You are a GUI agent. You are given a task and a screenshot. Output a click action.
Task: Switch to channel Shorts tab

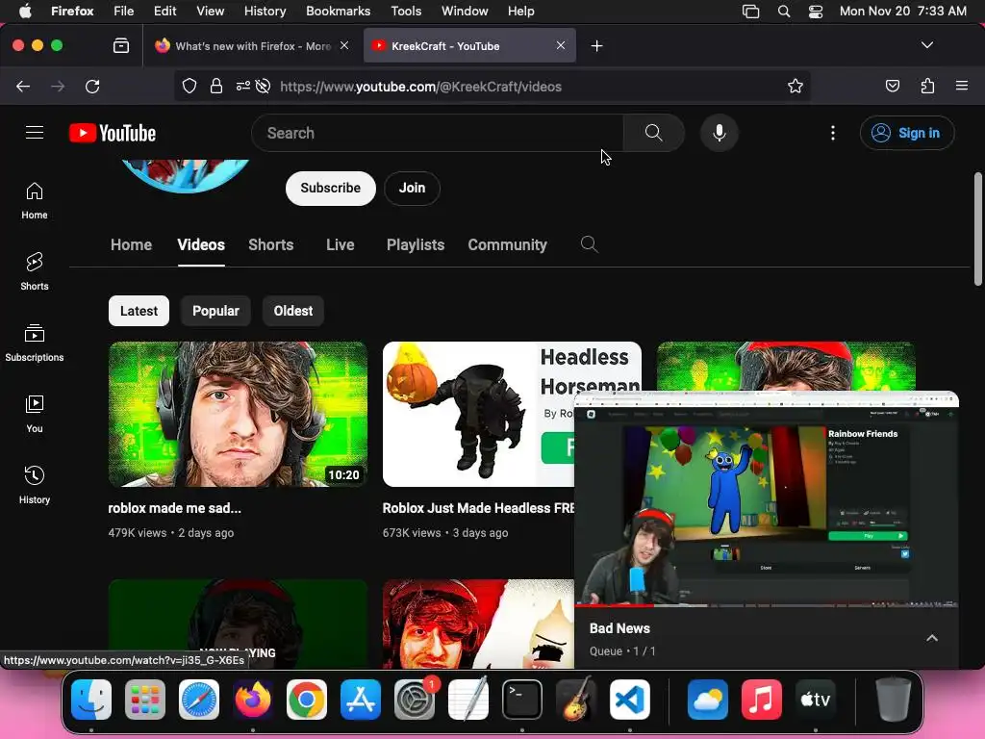point(270,244)
